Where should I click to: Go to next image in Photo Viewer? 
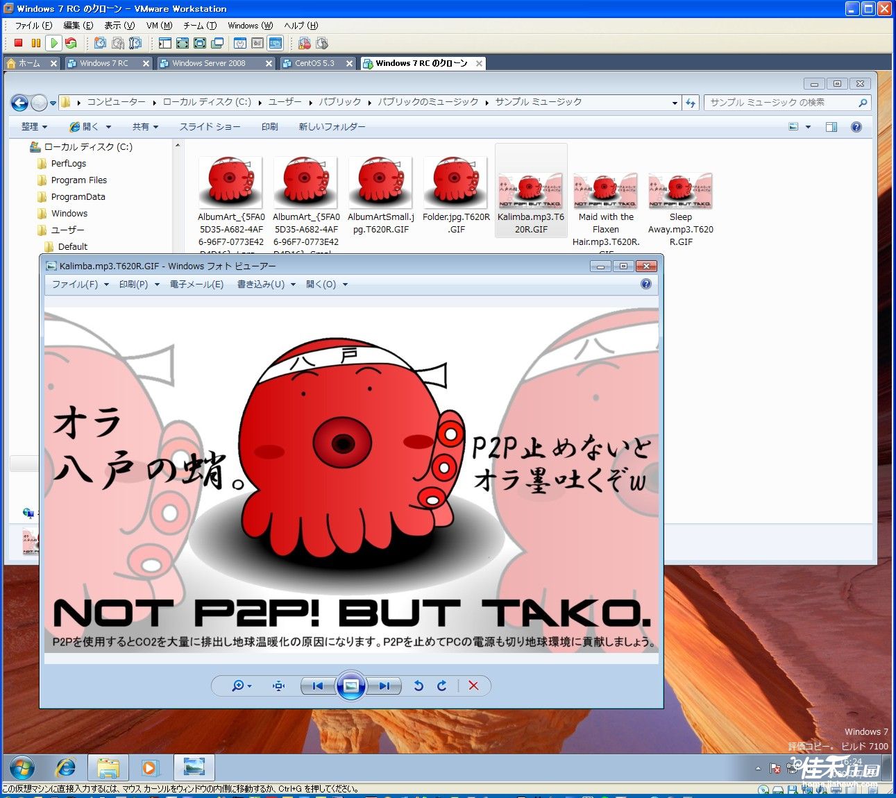click(x=384, y=686)
